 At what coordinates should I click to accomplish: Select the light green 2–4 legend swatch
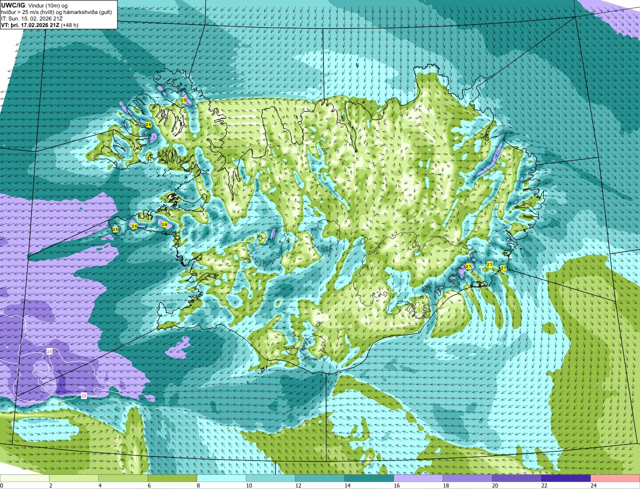(x=74, y=478)
